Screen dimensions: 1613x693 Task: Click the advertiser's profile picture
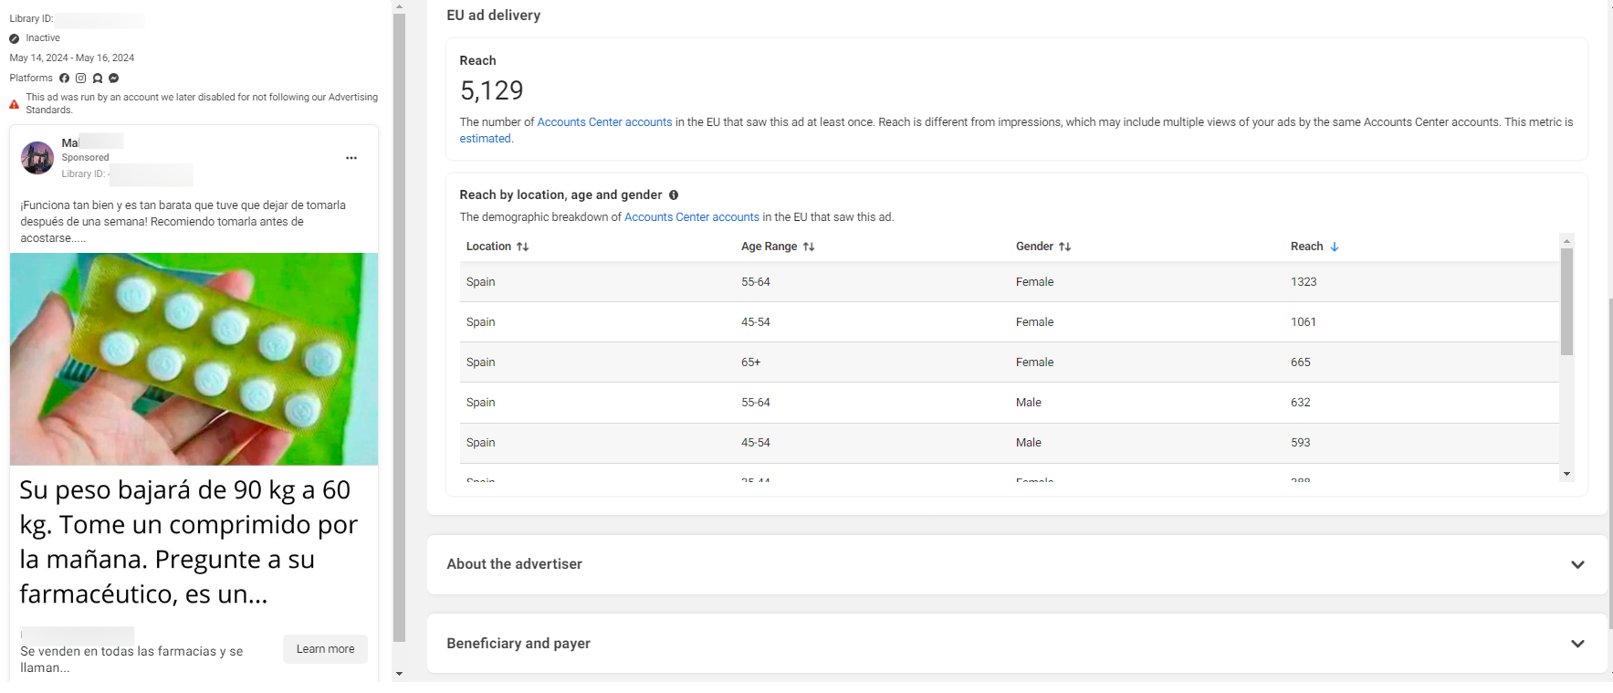coord(37,158)
